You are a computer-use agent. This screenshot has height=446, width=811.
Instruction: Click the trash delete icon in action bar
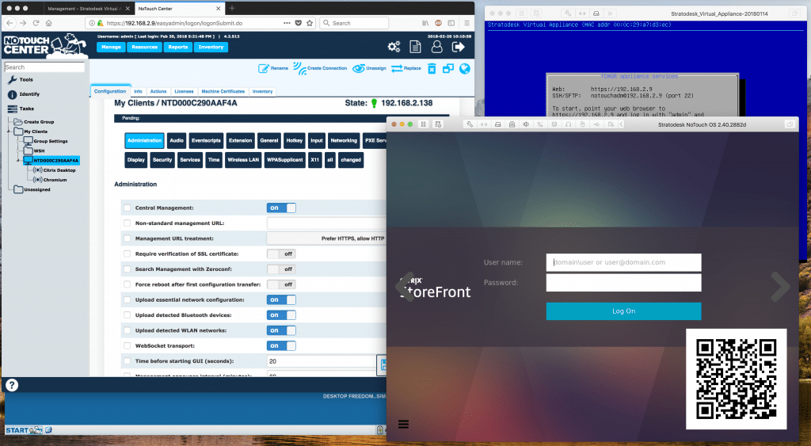pos(432,68)
